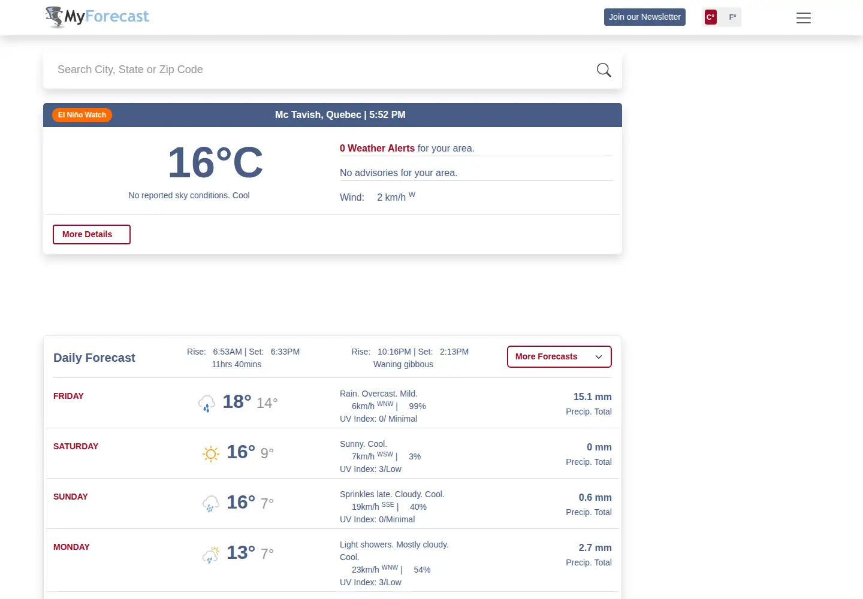
Task: Click Friday's rain cloud icon
Action: tap(207, 403)
